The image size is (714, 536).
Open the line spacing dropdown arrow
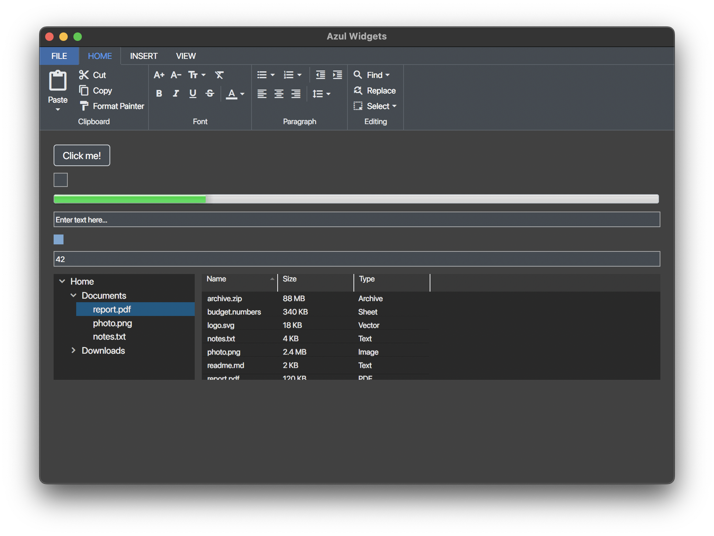(x=328, y=94)
